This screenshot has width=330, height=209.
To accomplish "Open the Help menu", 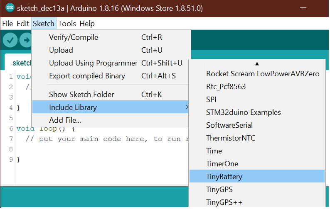I will coord(87,24).
